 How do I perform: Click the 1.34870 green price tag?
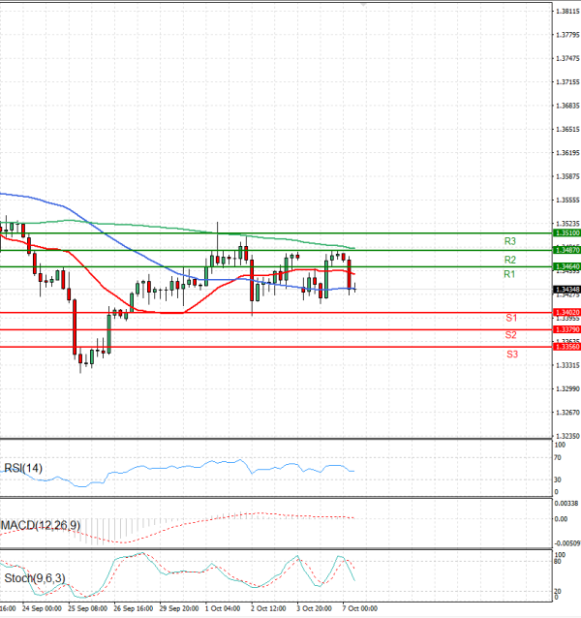coord(566,250)
